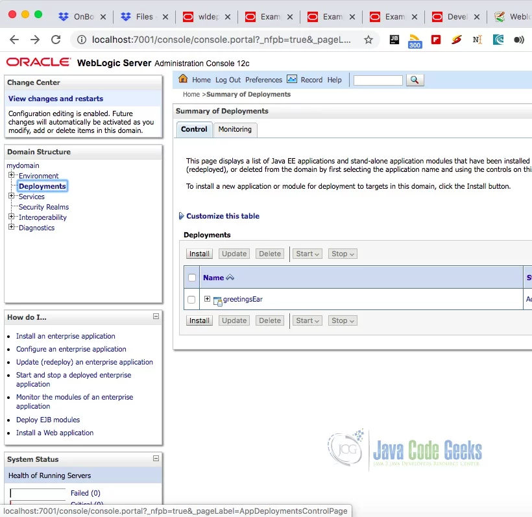The height and width of the screenshot is (517, 532).
Task: Open View changes and restarts link
Action: pyautogui.click(x=56, y=99)
